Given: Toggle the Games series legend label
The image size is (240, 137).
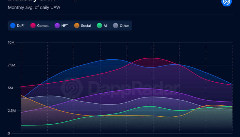Looking at the screenshot, I should tap(43, 26).
